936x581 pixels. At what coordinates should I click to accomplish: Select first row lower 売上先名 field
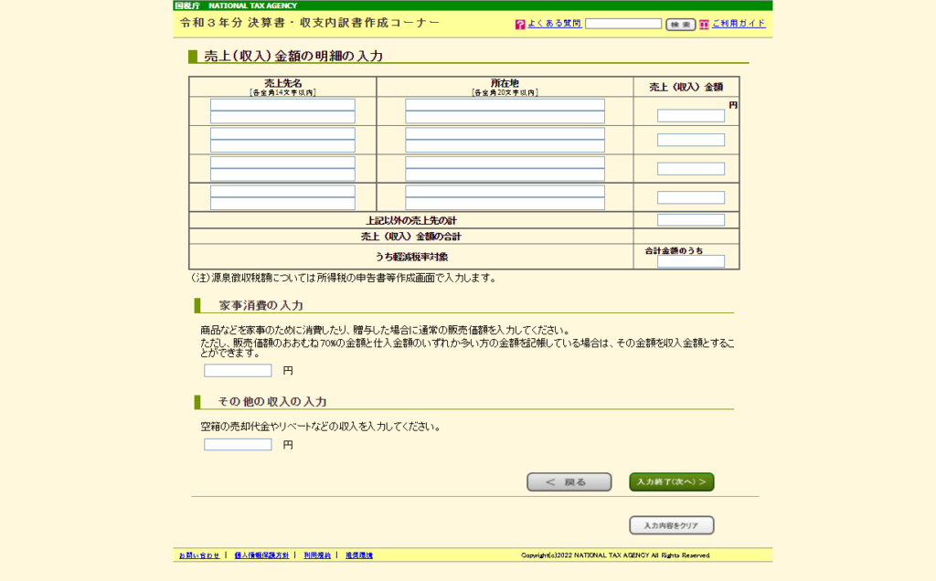pyautogui.click(x=282, y=117)
